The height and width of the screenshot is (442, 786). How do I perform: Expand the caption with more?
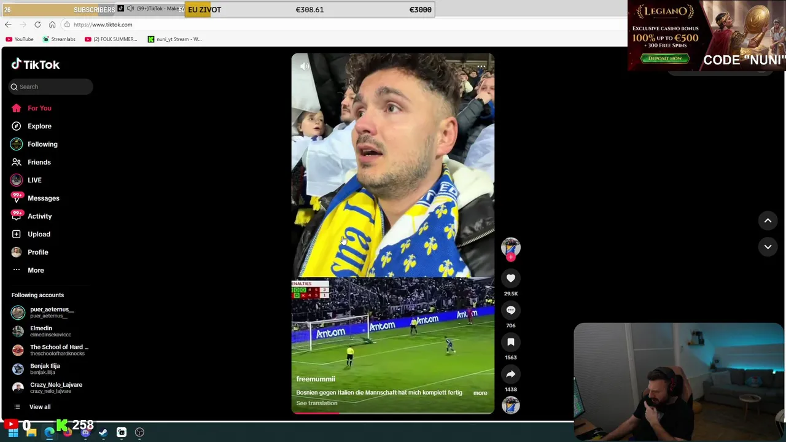[480, 393]
